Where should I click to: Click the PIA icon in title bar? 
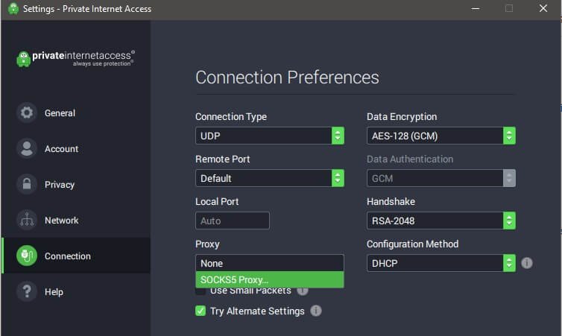coord(13,9)
